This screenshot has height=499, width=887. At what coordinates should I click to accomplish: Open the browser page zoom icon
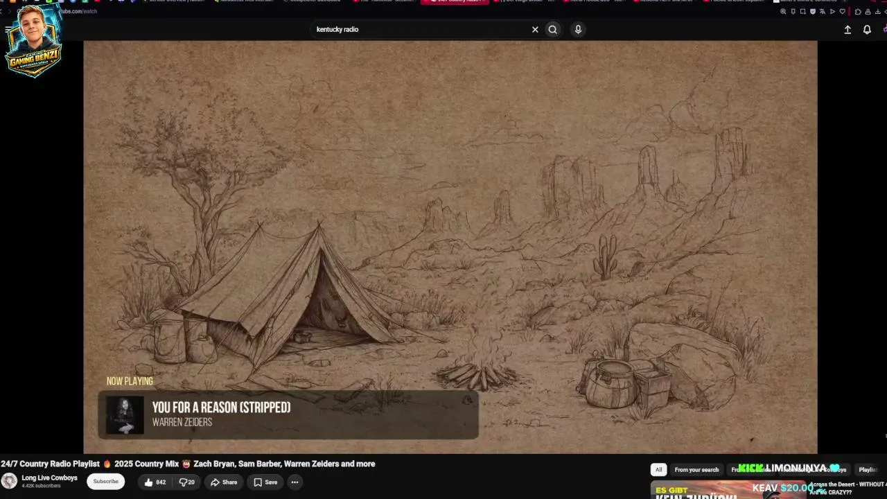(x=783, y=11)
